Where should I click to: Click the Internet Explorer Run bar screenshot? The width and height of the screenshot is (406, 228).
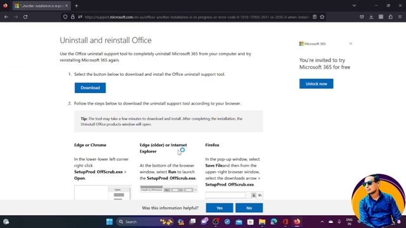pyautogui.click(x=169, y=189)
